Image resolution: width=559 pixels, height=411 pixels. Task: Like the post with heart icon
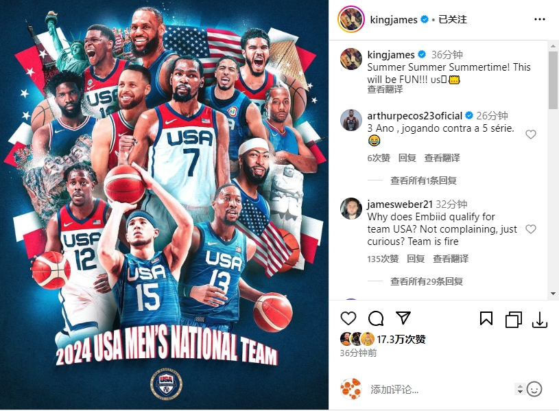click(x=348, y=318)
